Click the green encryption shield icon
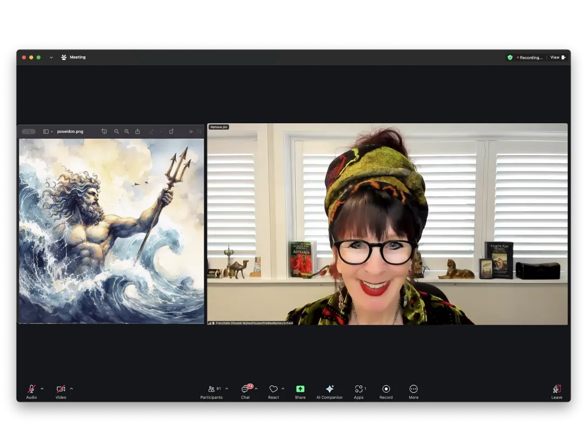 510,57
